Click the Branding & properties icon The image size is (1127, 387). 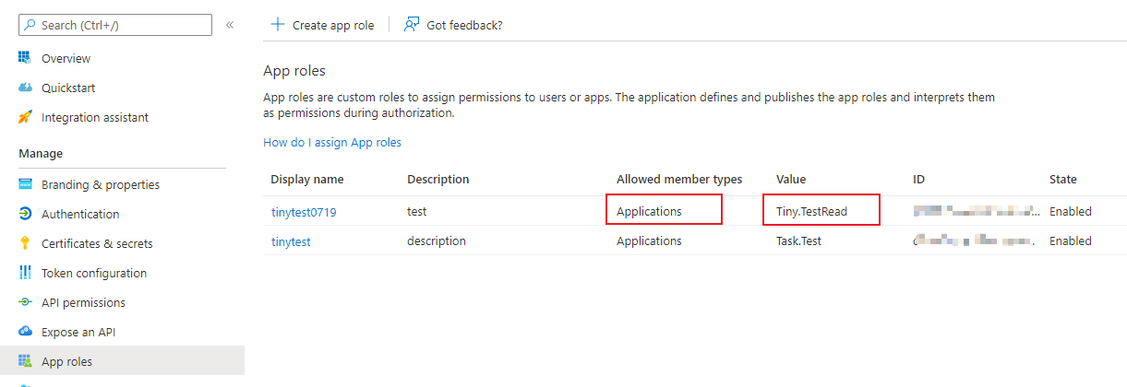point(25,184)
